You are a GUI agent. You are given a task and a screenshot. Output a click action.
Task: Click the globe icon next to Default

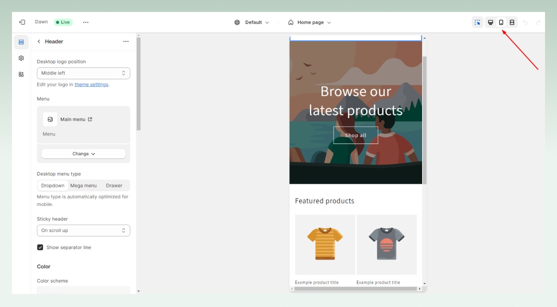(237, 22)
